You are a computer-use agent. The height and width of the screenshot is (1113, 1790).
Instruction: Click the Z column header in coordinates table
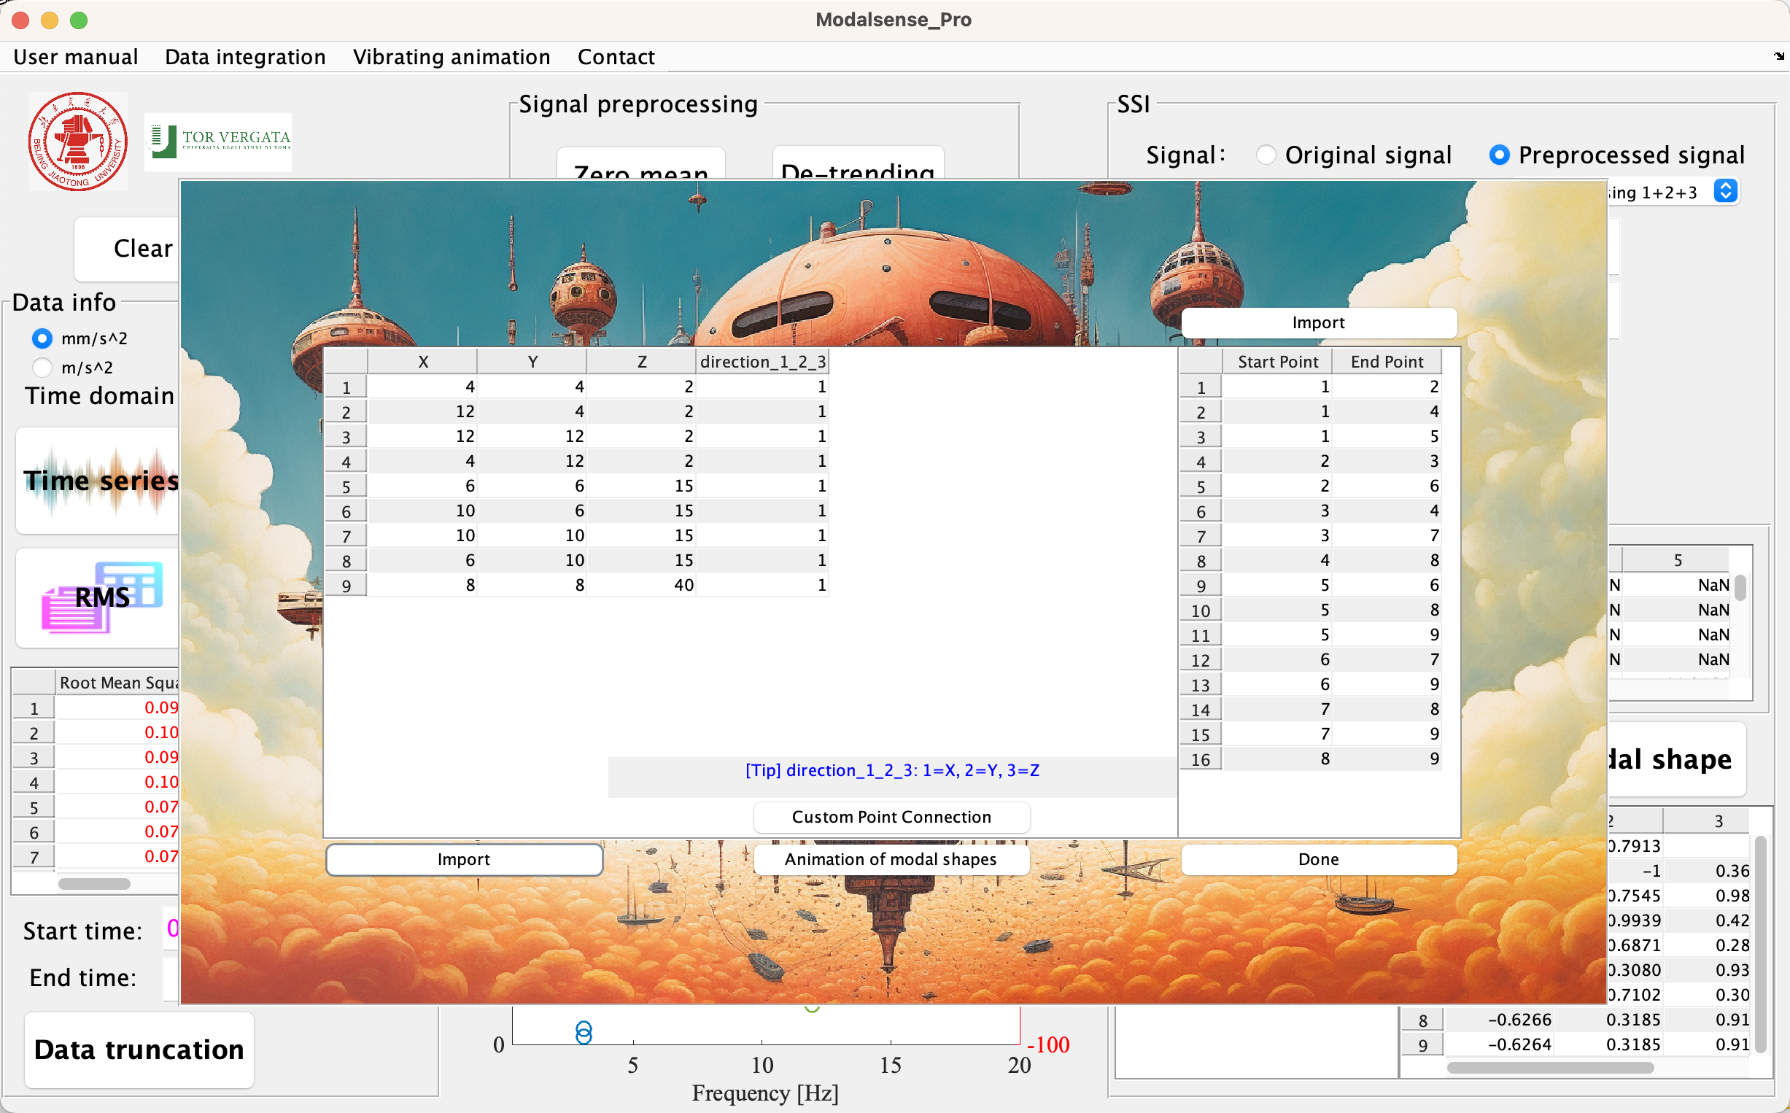(642, 362)
